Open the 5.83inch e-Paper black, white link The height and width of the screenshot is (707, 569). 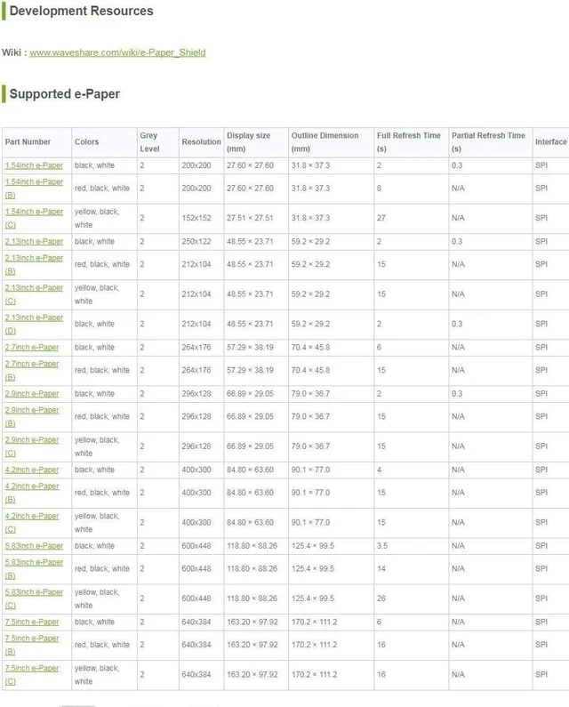(34, 546)
